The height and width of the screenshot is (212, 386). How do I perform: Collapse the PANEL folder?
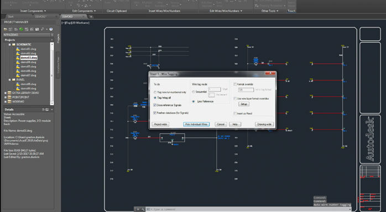10,80
